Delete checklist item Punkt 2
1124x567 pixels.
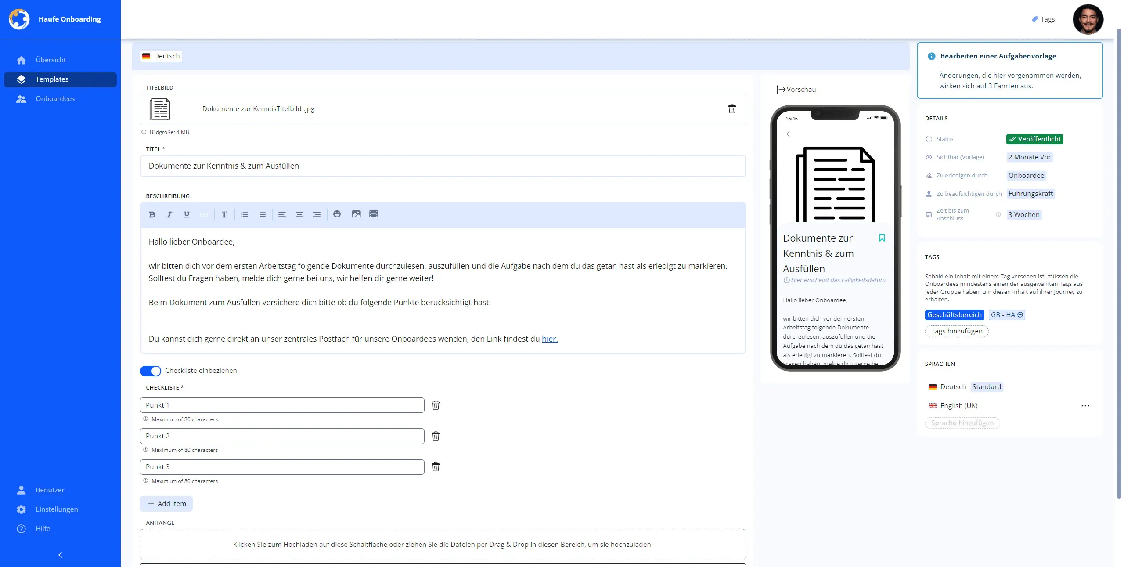(x=436, y=436)
